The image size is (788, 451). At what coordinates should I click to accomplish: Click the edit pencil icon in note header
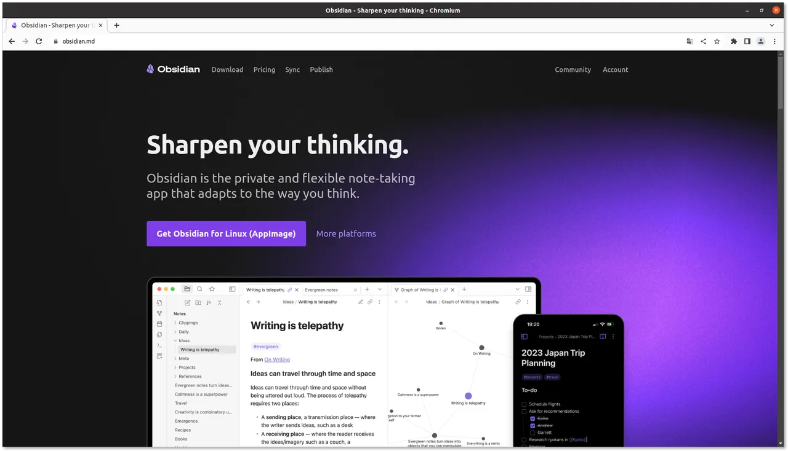point(361,302)
